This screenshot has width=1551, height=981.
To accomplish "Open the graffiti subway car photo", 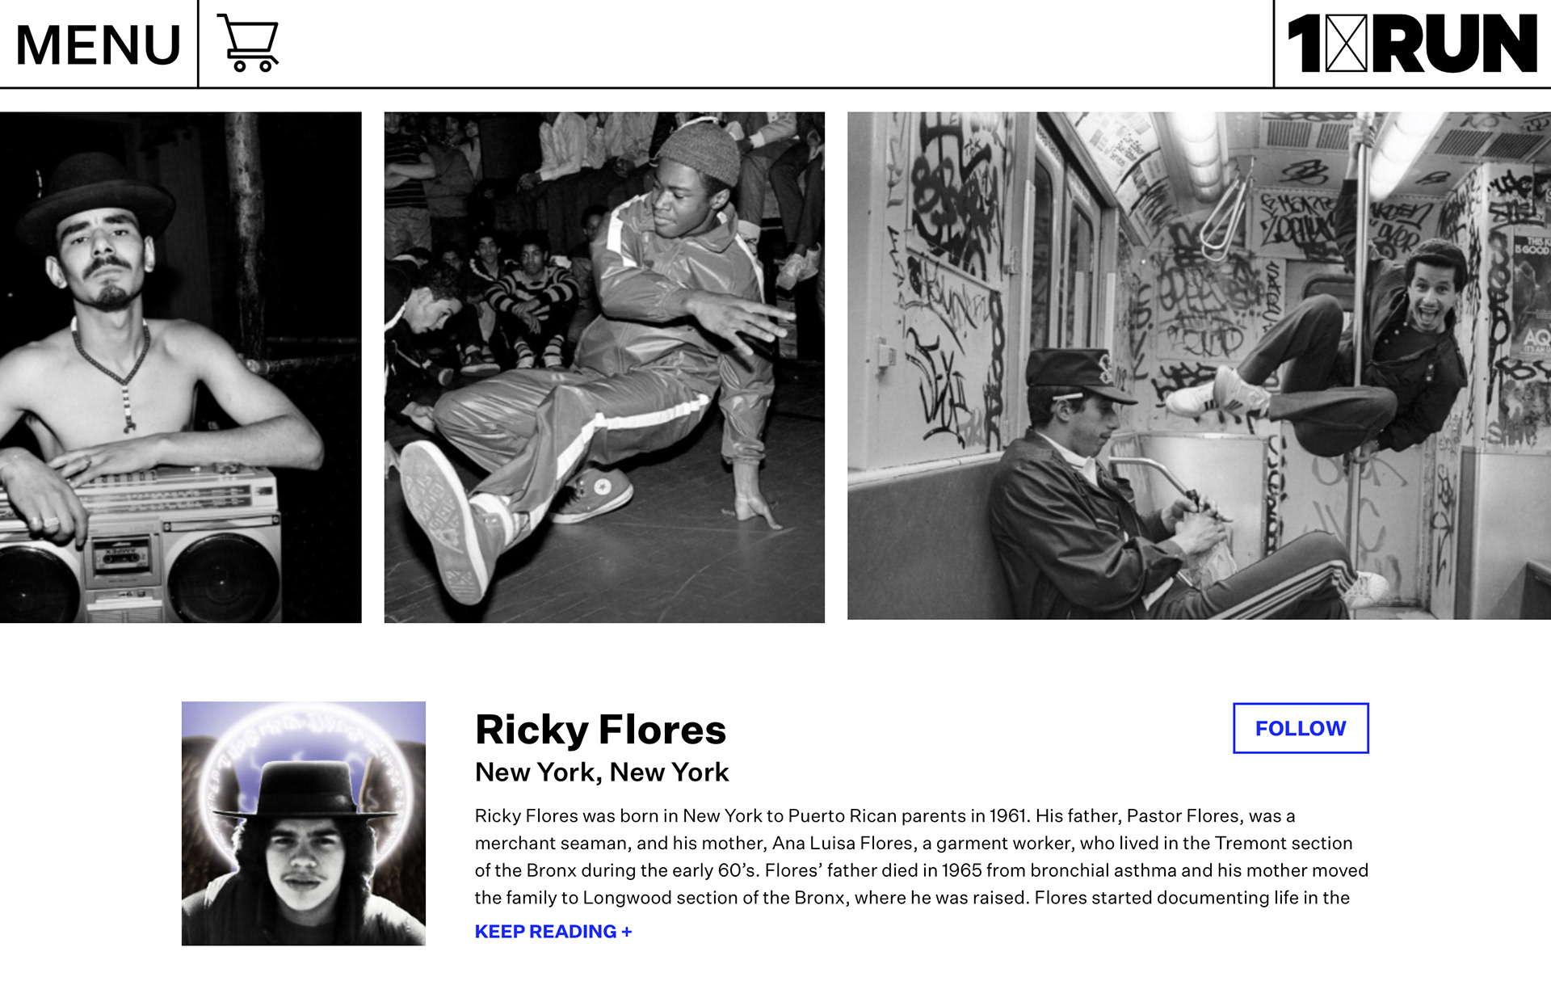I will click(x=1198, y=365).
